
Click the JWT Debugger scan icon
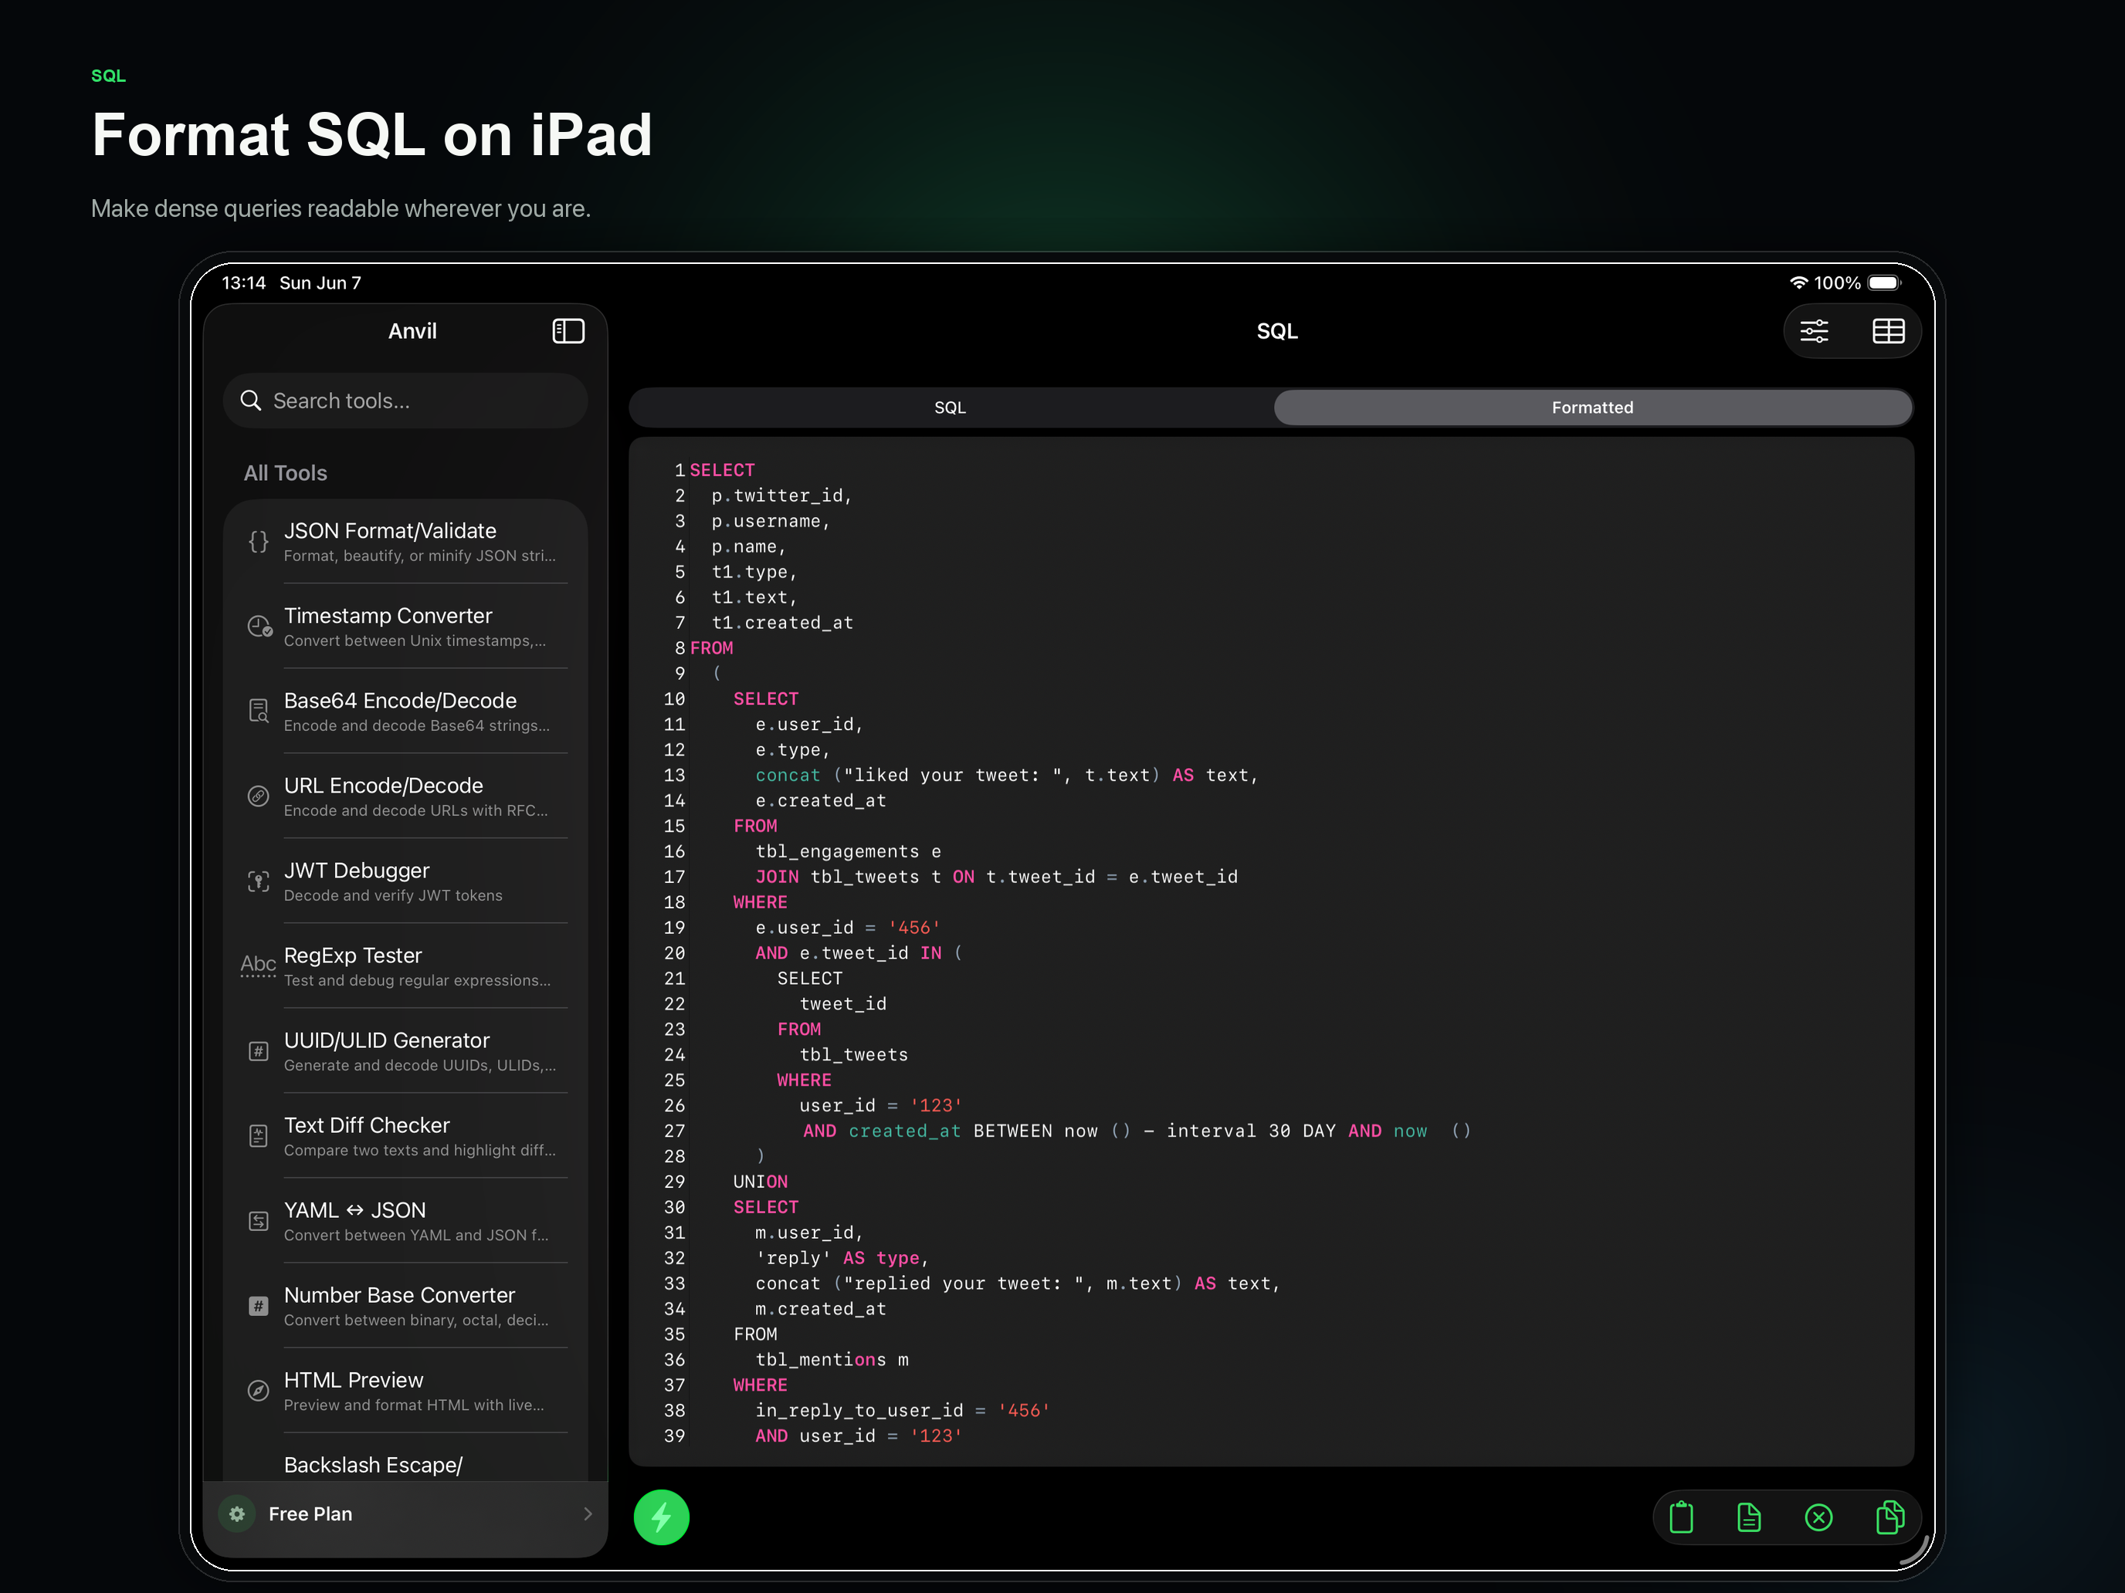tap(259, 881)
